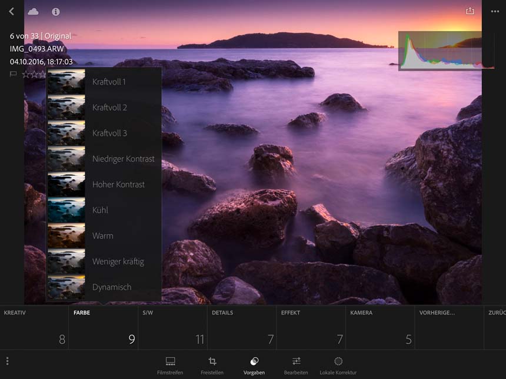
Task: Choose the Kühl preset thumbnail
Action: click(x=66, y=210)
